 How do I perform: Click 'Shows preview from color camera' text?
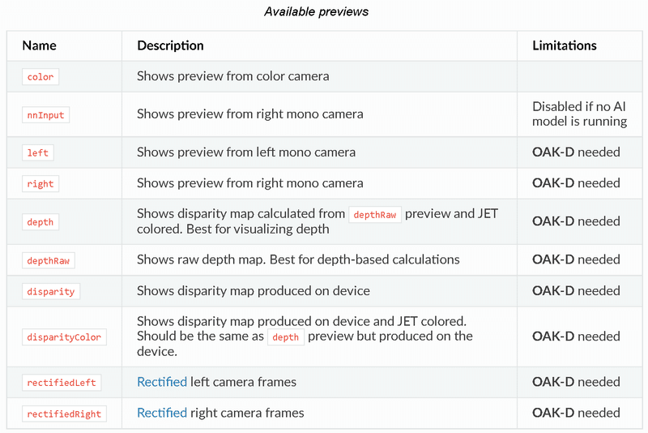(x=233, y=76)
